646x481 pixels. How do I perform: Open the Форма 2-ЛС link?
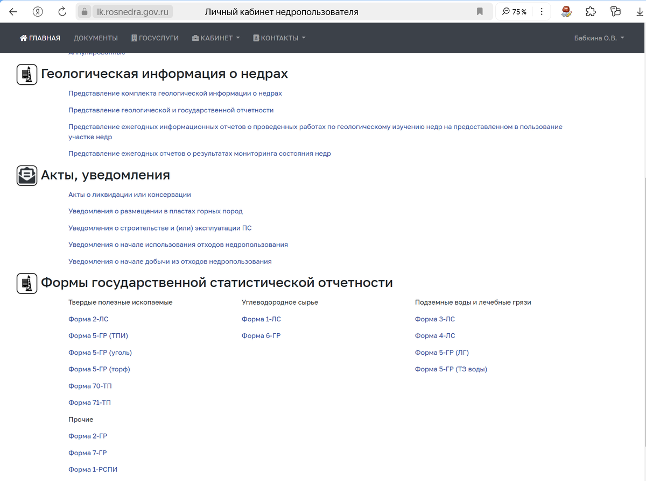(x=88, y=319)
